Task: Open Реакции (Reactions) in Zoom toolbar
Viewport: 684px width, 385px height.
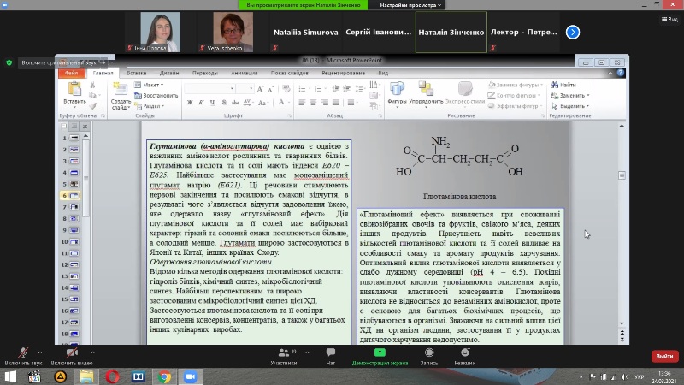Action: click(465, 352)
